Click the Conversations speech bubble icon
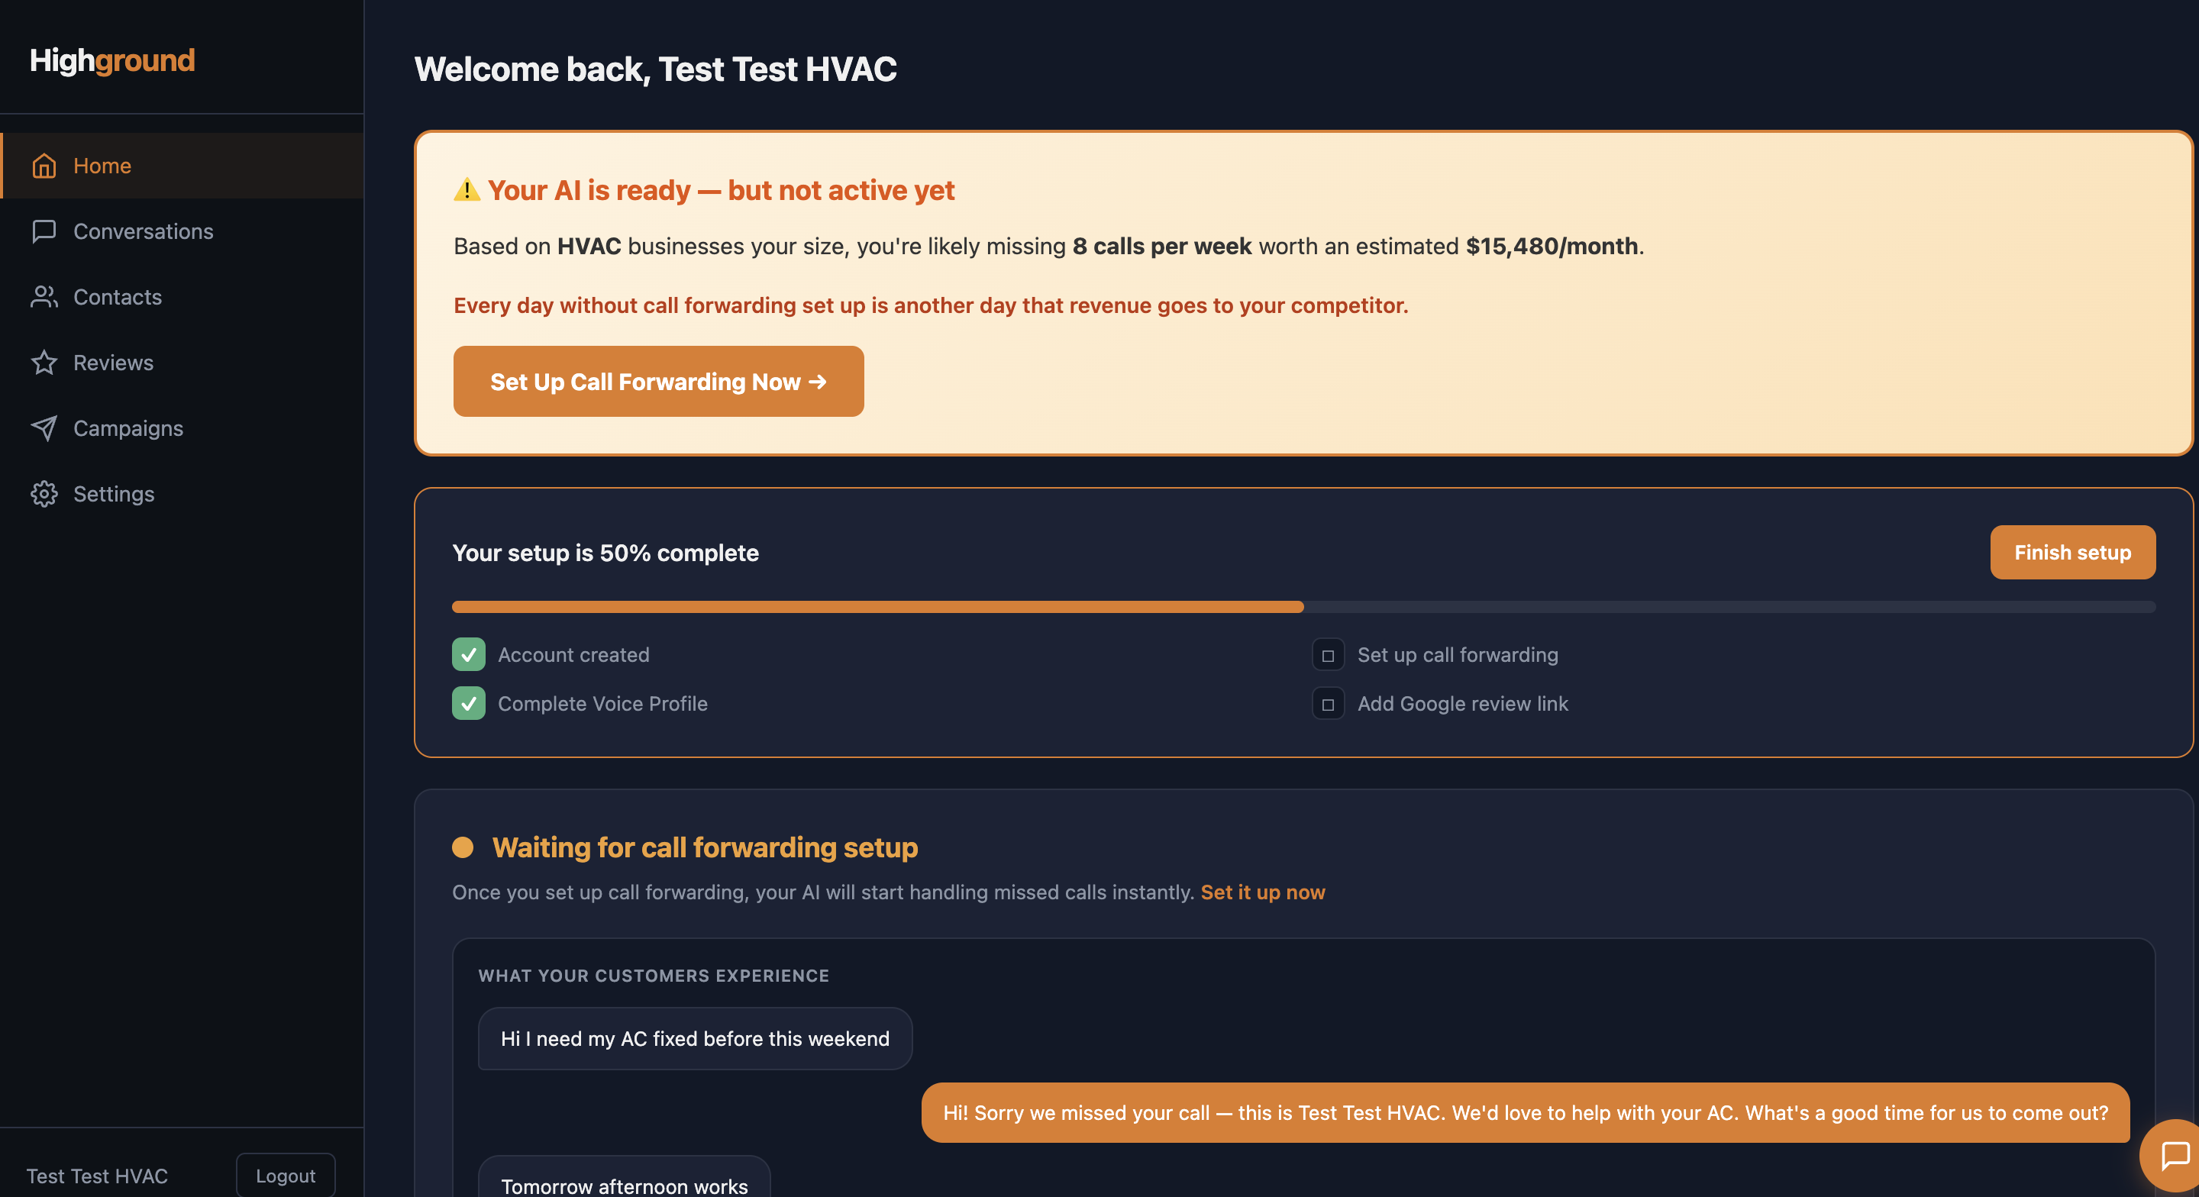This screenshot has width=2199, height=1197. point(44,231)
